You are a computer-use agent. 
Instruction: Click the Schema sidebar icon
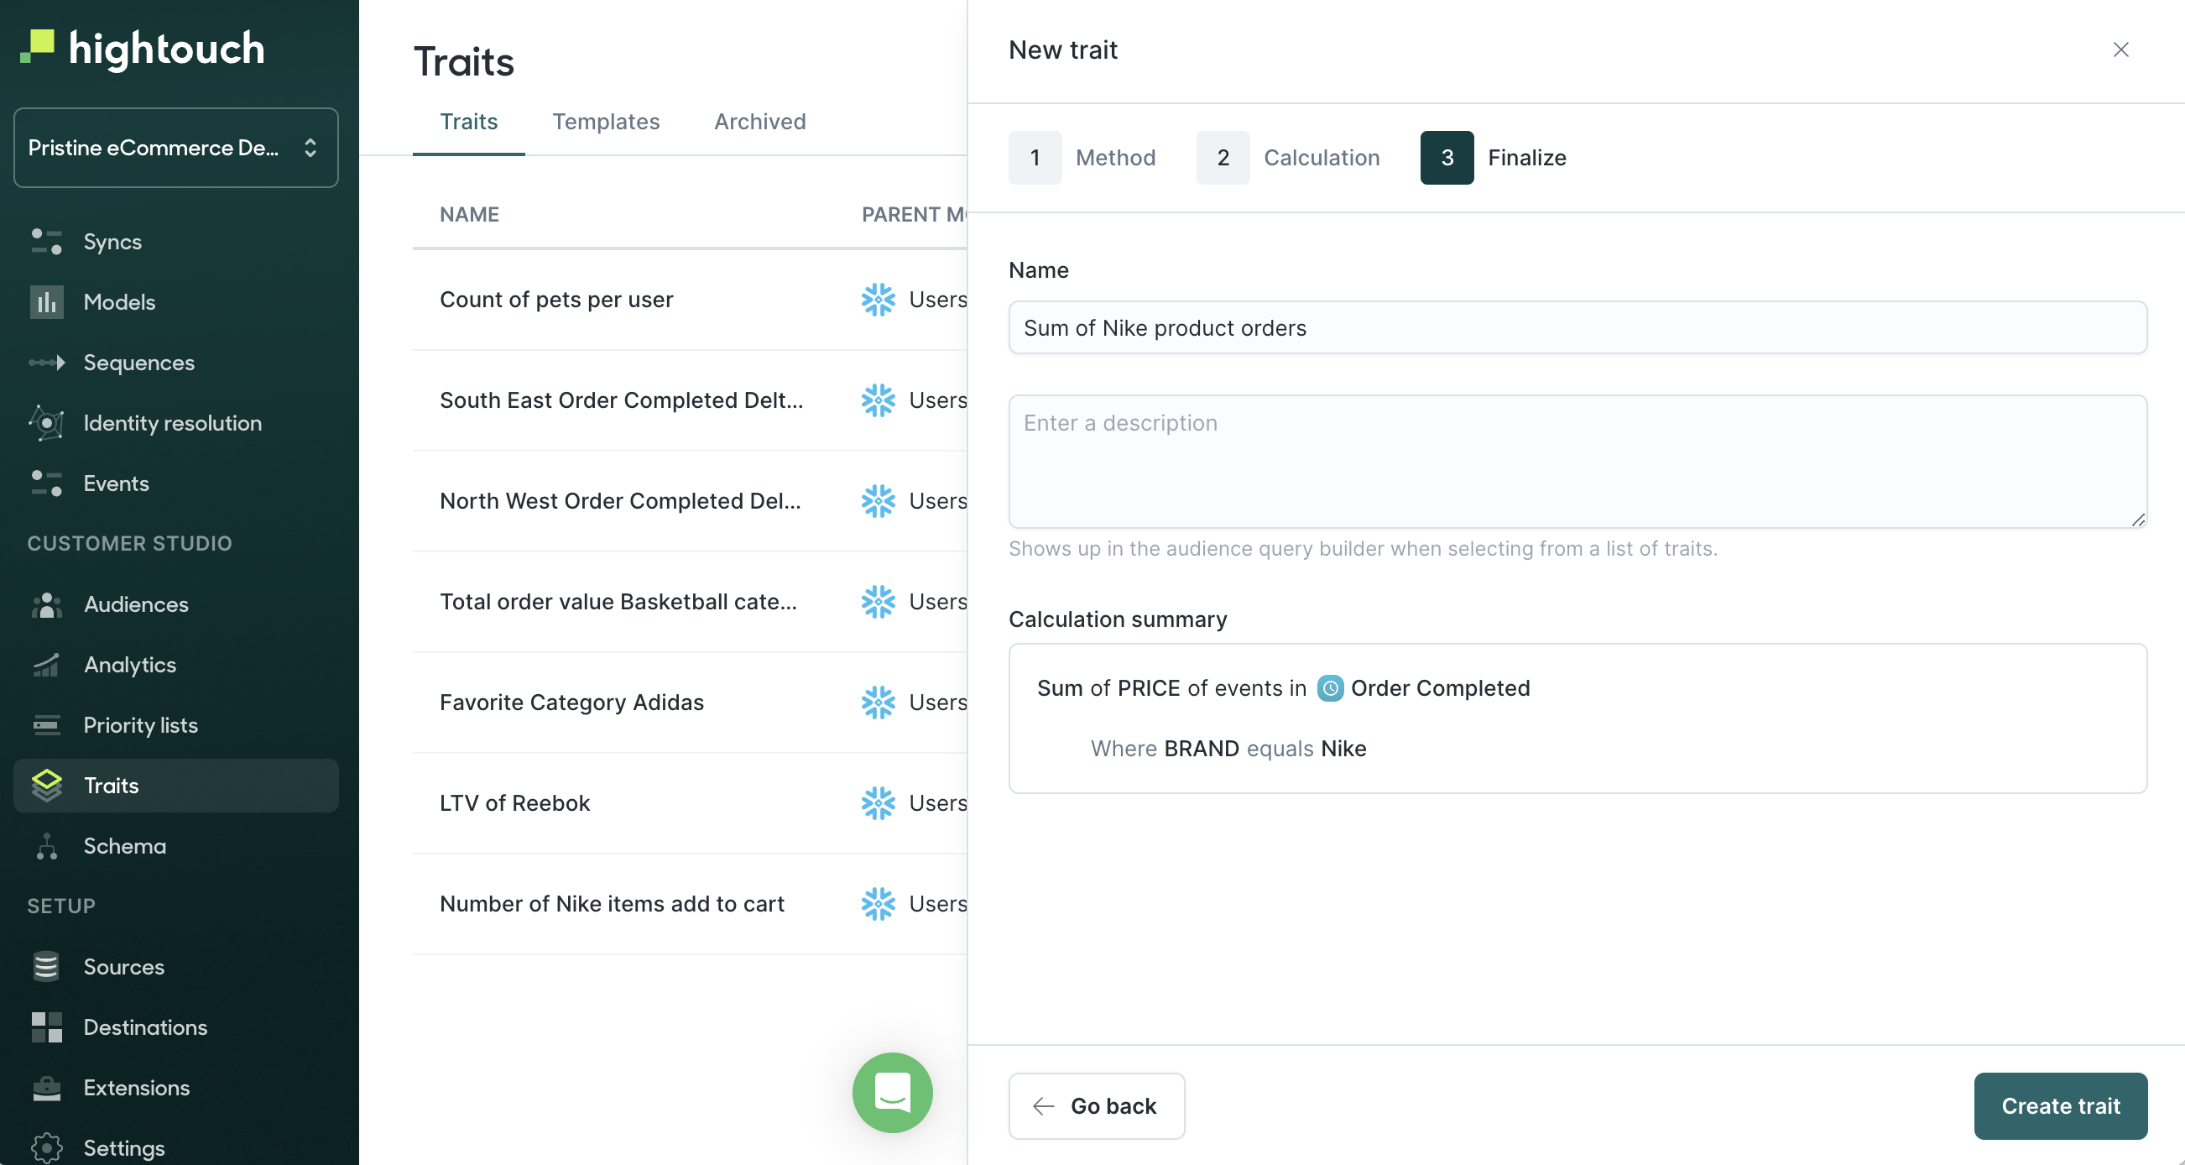point(47,847)
